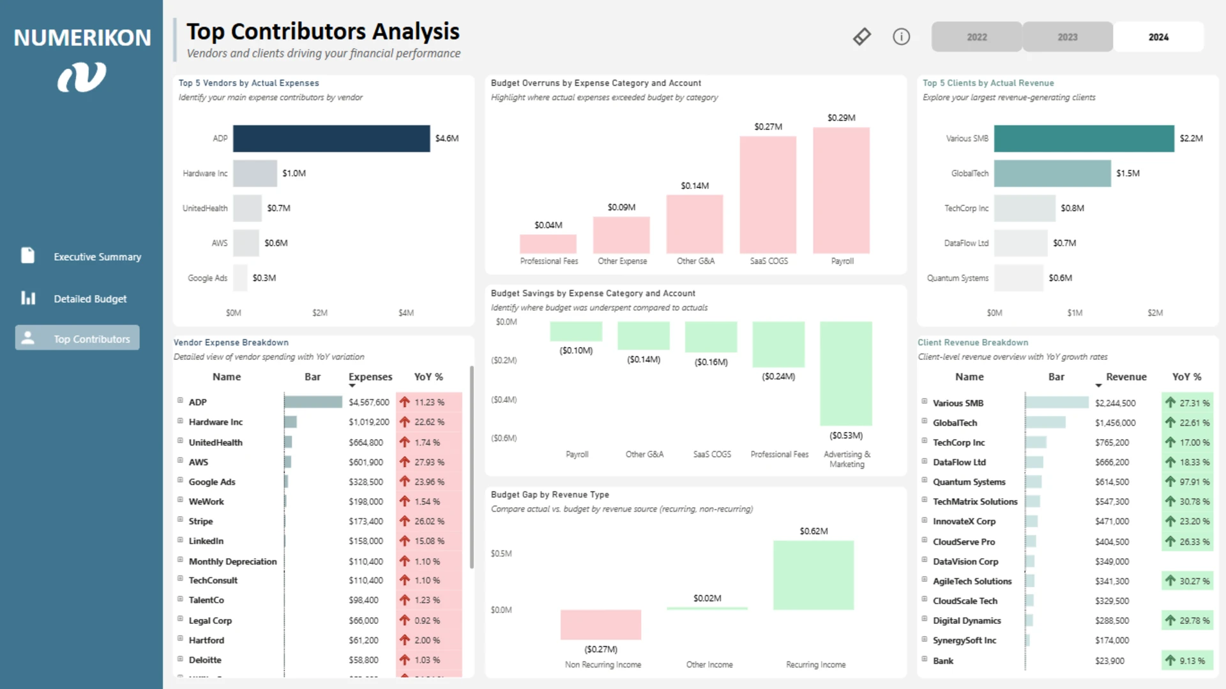Select the 2024 year filter
Image resolution: width=1226 pixels, height=689 pixels.
1158,37
